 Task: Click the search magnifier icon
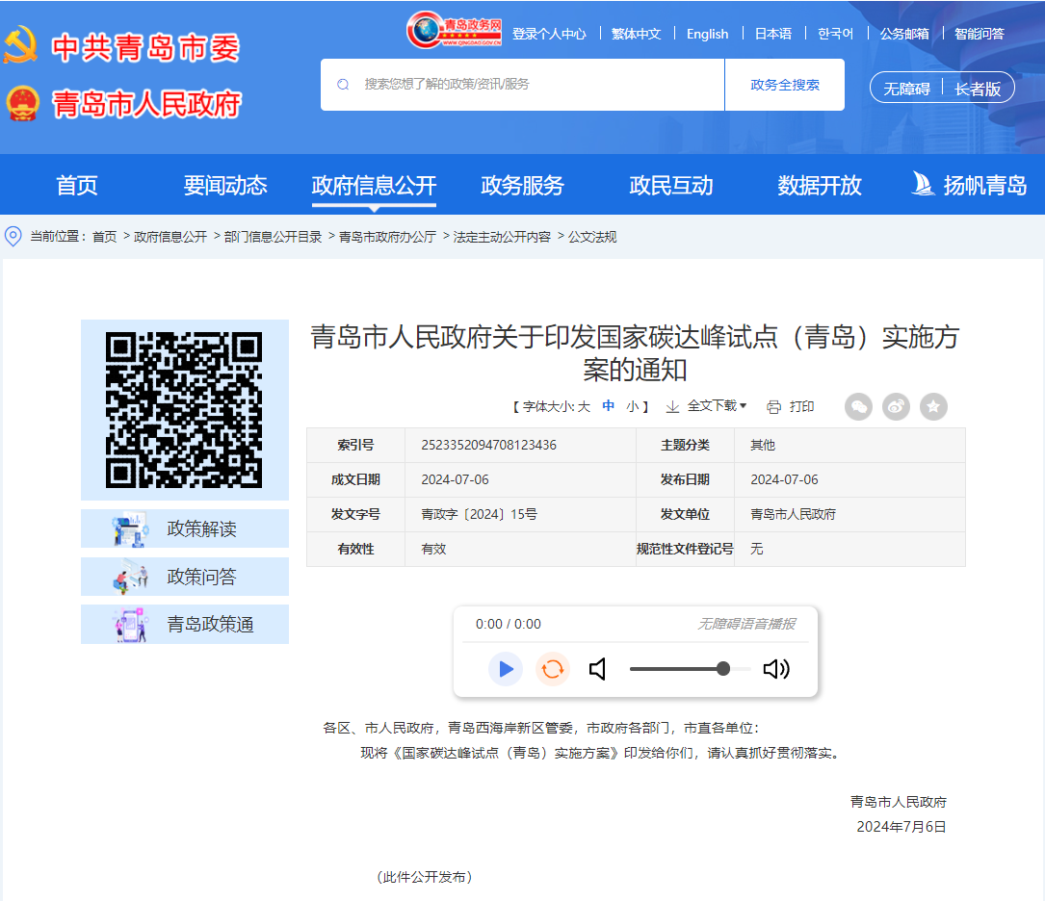[x=343, y=85]
